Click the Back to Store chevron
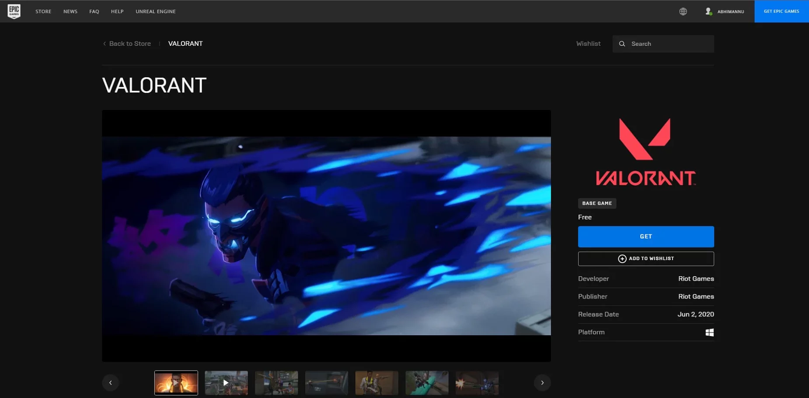 click(x=105, y=44)
